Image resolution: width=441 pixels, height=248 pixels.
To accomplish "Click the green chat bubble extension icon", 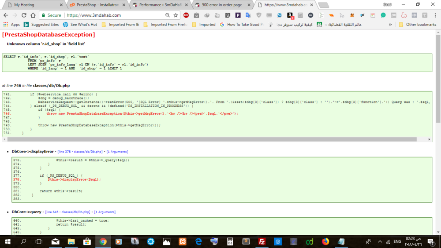I will pos(383,15).
